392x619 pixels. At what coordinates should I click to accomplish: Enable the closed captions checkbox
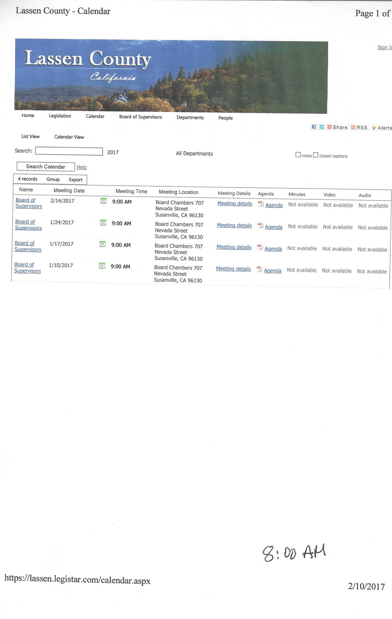tap(315, 155)
